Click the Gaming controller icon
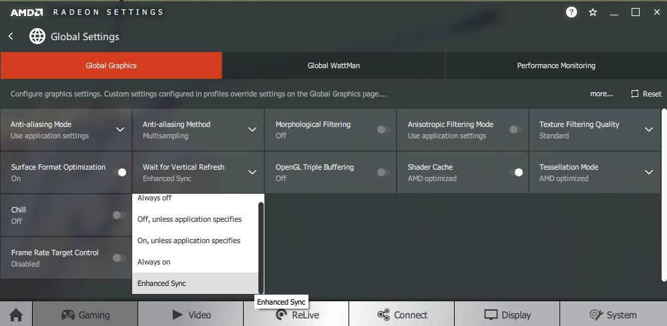667x326 pixels. (68, 315)
